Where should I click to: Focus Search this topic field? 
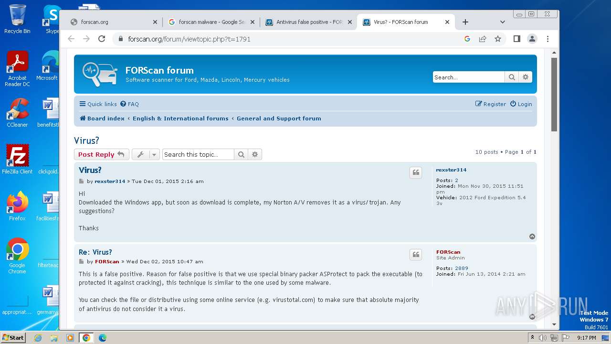click(198, 154)
